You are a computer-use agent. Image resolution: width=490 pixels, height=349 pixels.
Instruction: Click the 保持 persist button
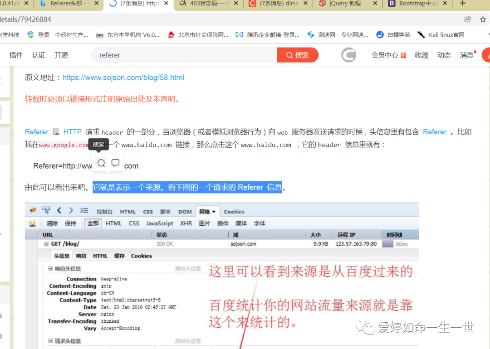click(70, 223)
